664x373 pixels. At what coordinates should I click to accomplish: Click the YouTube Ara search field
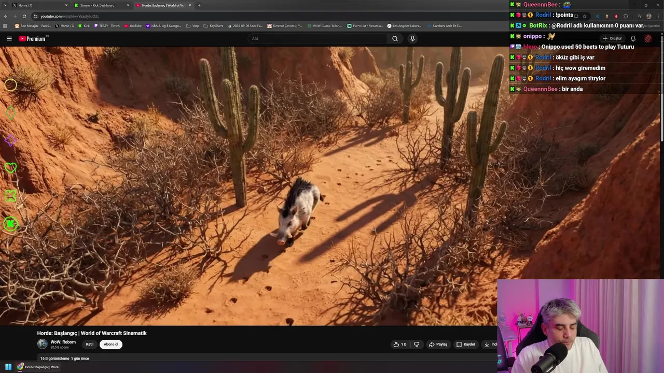tap(317, 38)
